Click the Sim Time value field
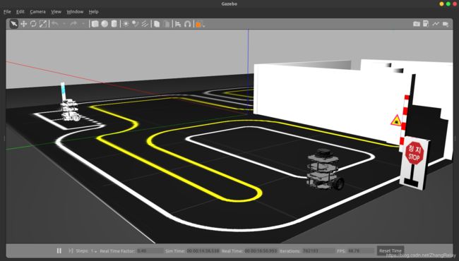 point(203,251)
